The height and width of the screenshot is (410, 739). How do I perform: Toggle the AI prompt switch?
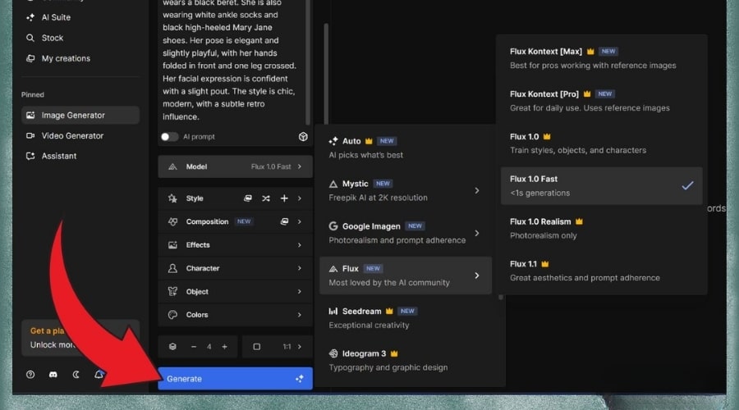[169, 136]
